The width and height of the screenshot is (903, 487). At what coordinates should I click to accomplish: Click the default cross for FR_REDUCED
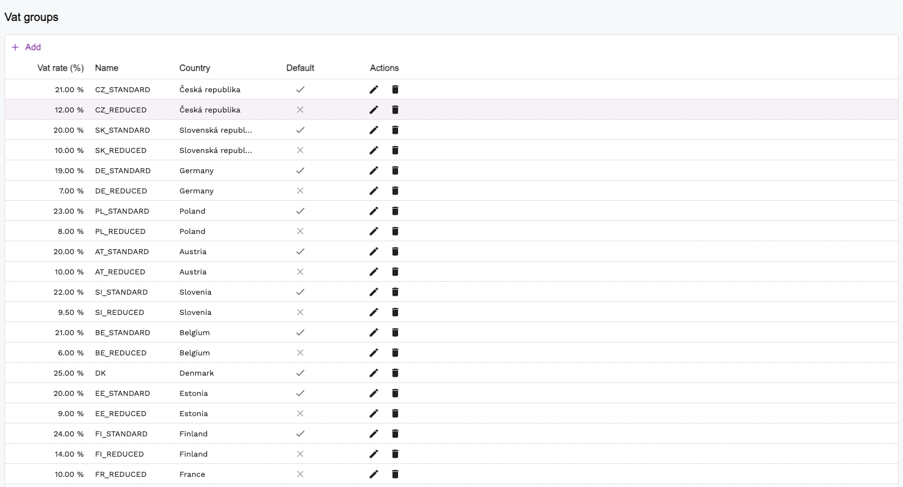tap(300, 474)
